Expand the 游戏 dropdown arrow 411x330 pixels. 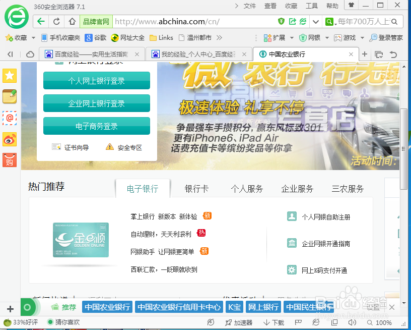(x=362, y=38)
